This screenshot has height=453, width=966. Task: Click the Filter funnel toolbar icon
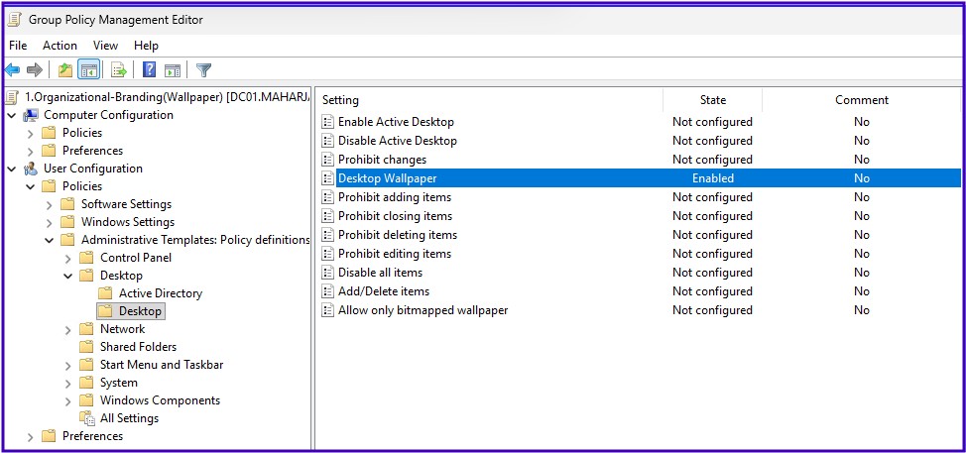point(203,69)
